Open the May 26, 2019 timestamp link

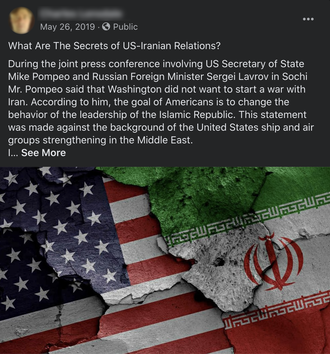(x=67, y=27)
